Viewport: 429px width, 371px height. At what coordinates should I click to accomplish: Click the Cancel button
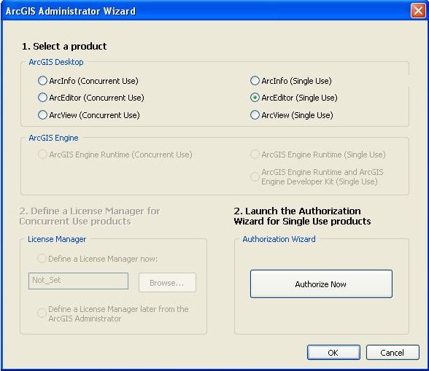[x=393, y=352]
